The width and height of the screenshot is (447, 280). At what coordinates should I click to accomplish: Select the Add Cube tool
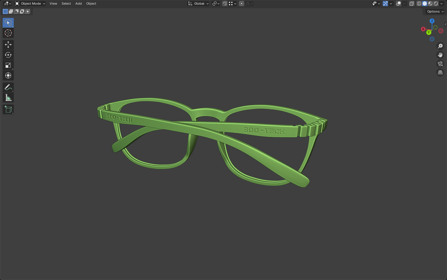[x=8, y=109]
